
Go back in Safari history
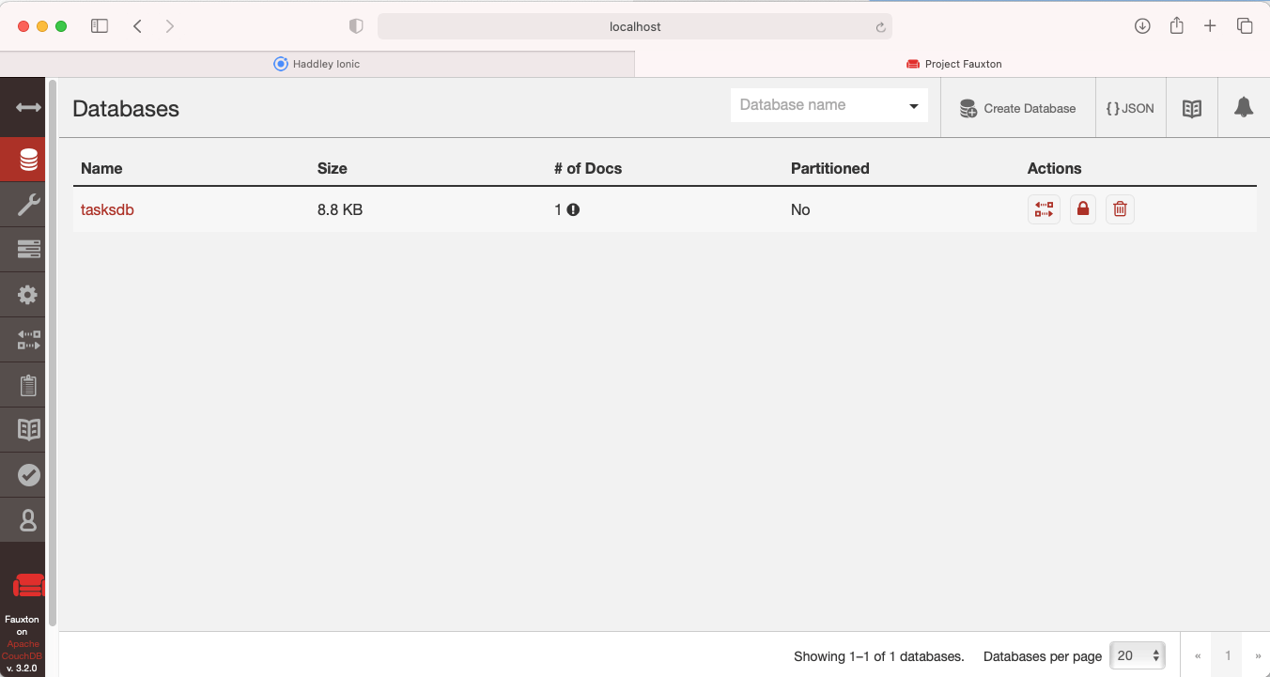click(x=138, y=26)
